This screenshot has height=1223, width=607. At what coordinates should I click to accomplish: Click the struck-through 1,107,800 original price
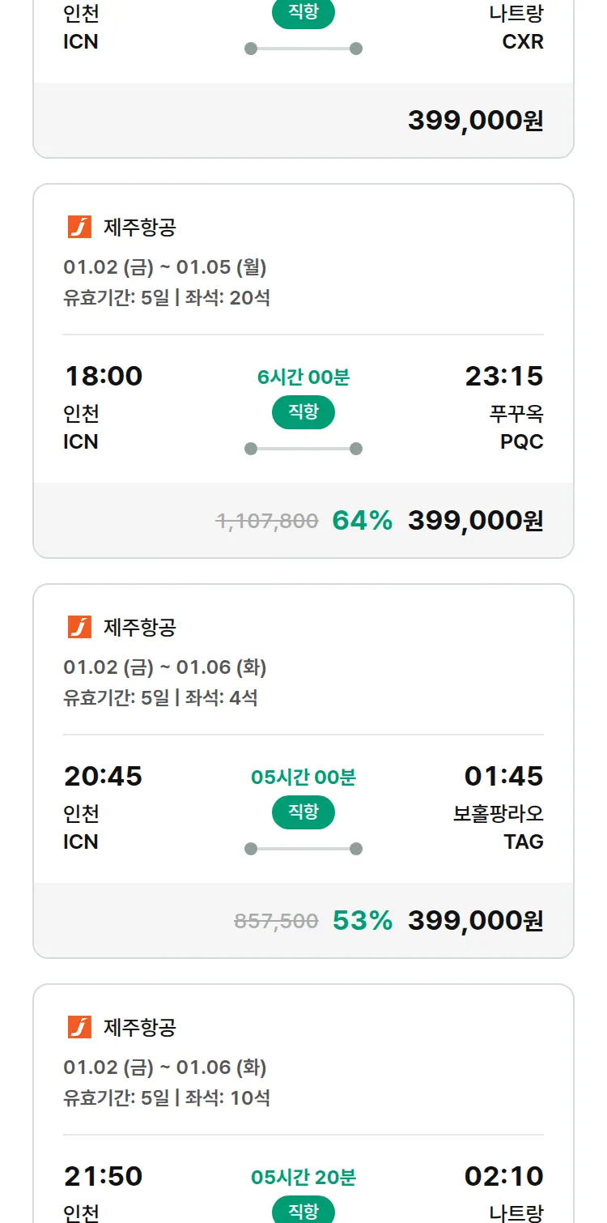(267, 521)
